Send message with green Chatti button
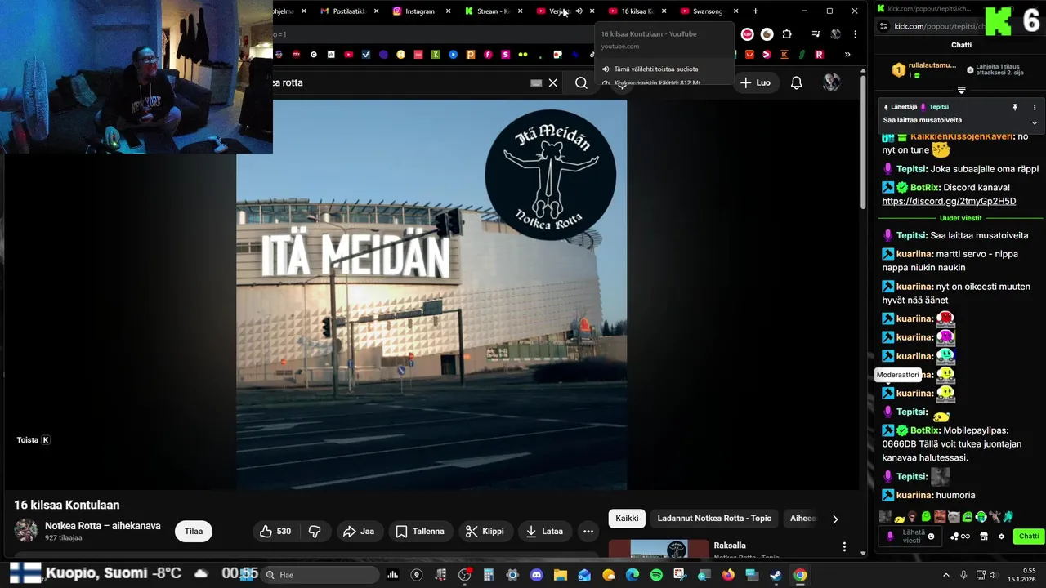Image resolution: width=1046 pixels, height=588 pixels. (x=1028, y=537)
